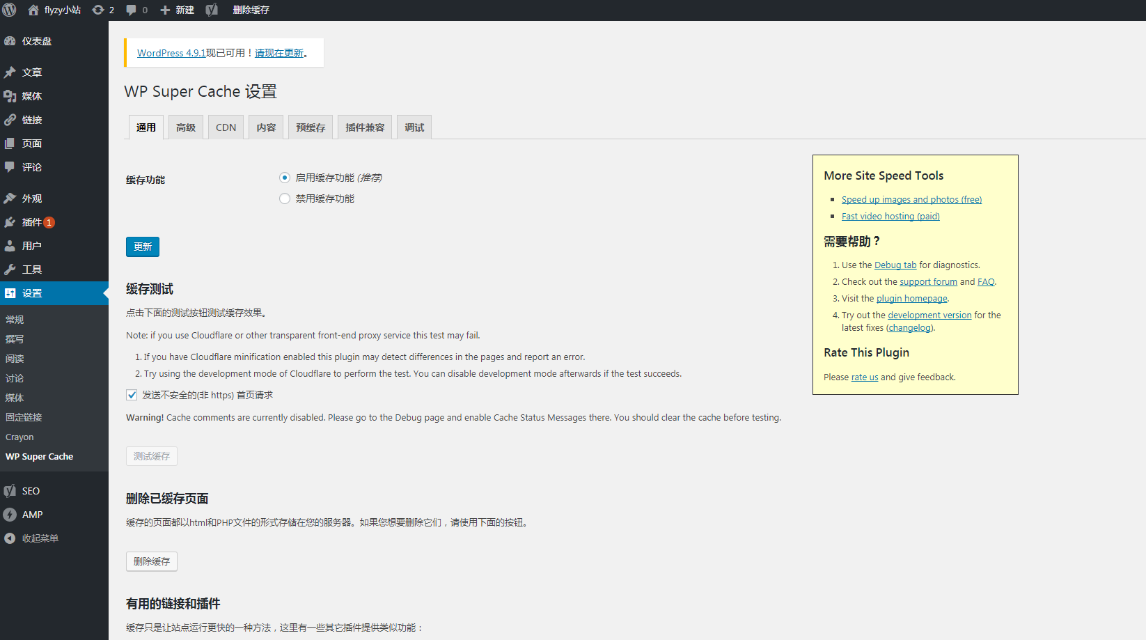Open 讨论 settings submenu

(15, 378)
